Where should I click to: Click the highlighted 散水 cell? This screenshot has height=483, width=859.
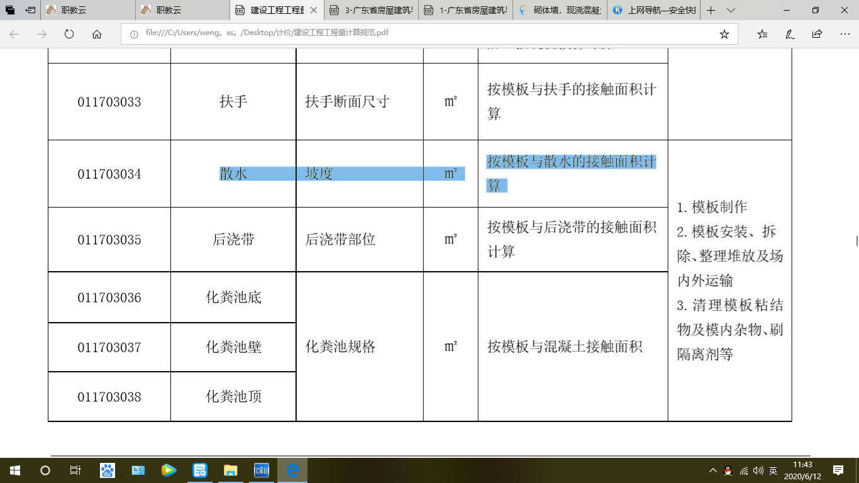[233, 174]
